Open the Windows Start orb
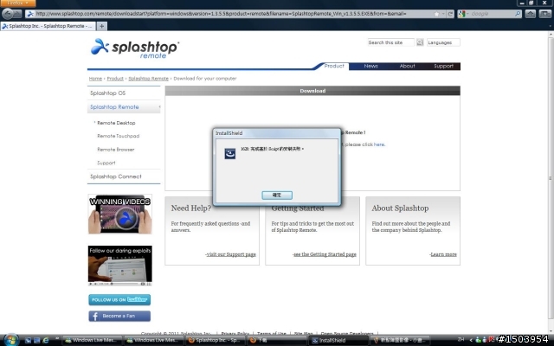The image size is (554, 346). click(x=11, y=340)
